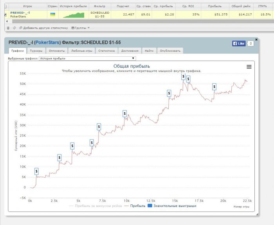Open the chart hamburger menu
This screenshot has width=274, height=225.
(249, 67)
